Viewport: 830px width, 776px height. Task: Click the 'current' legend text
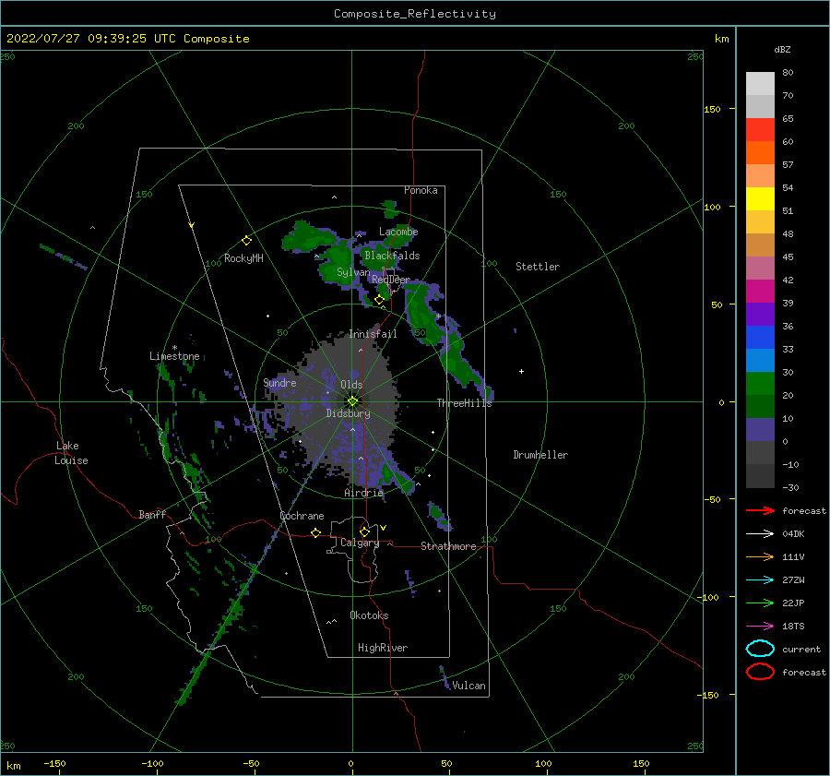pos(800,649)
